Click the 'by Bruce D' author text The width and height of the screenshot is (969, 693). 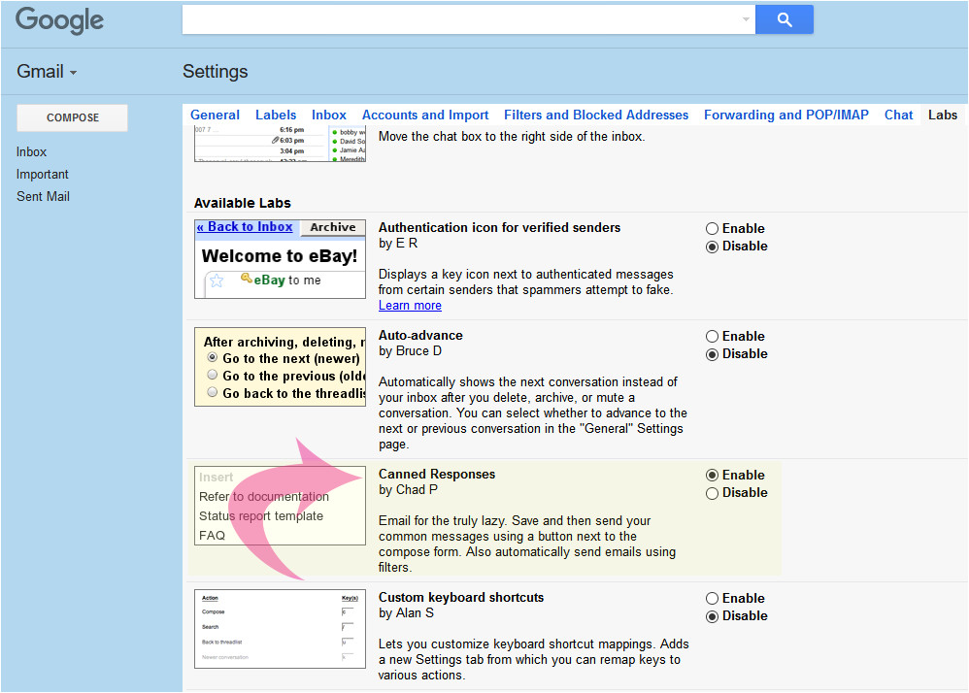pos(410,350)
